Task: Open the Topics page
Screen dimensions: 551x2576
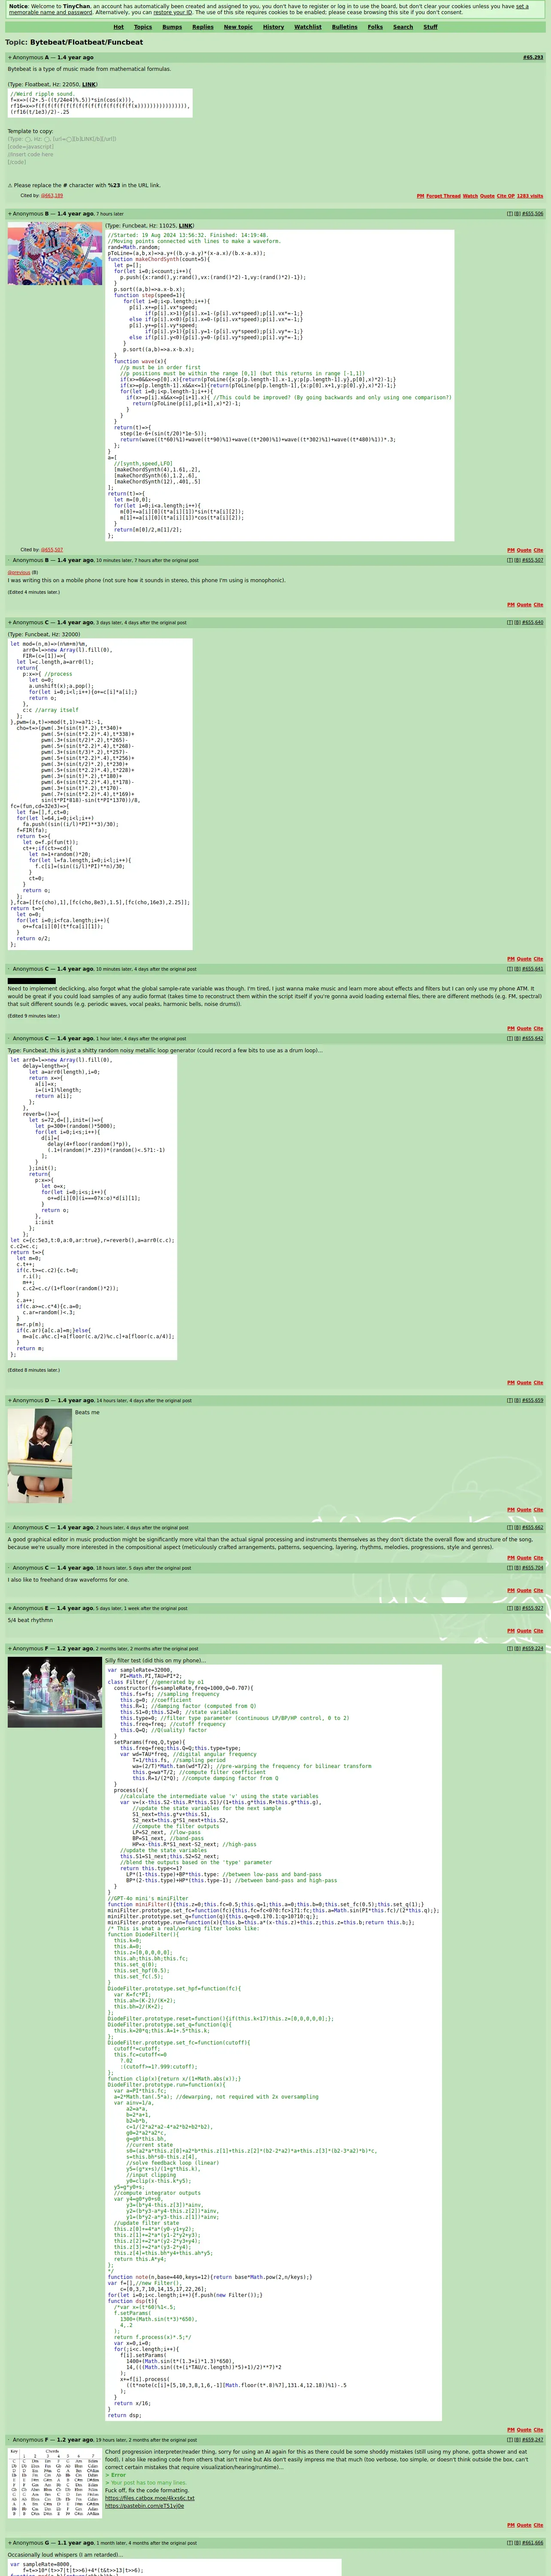Action: tap(143, 27)
